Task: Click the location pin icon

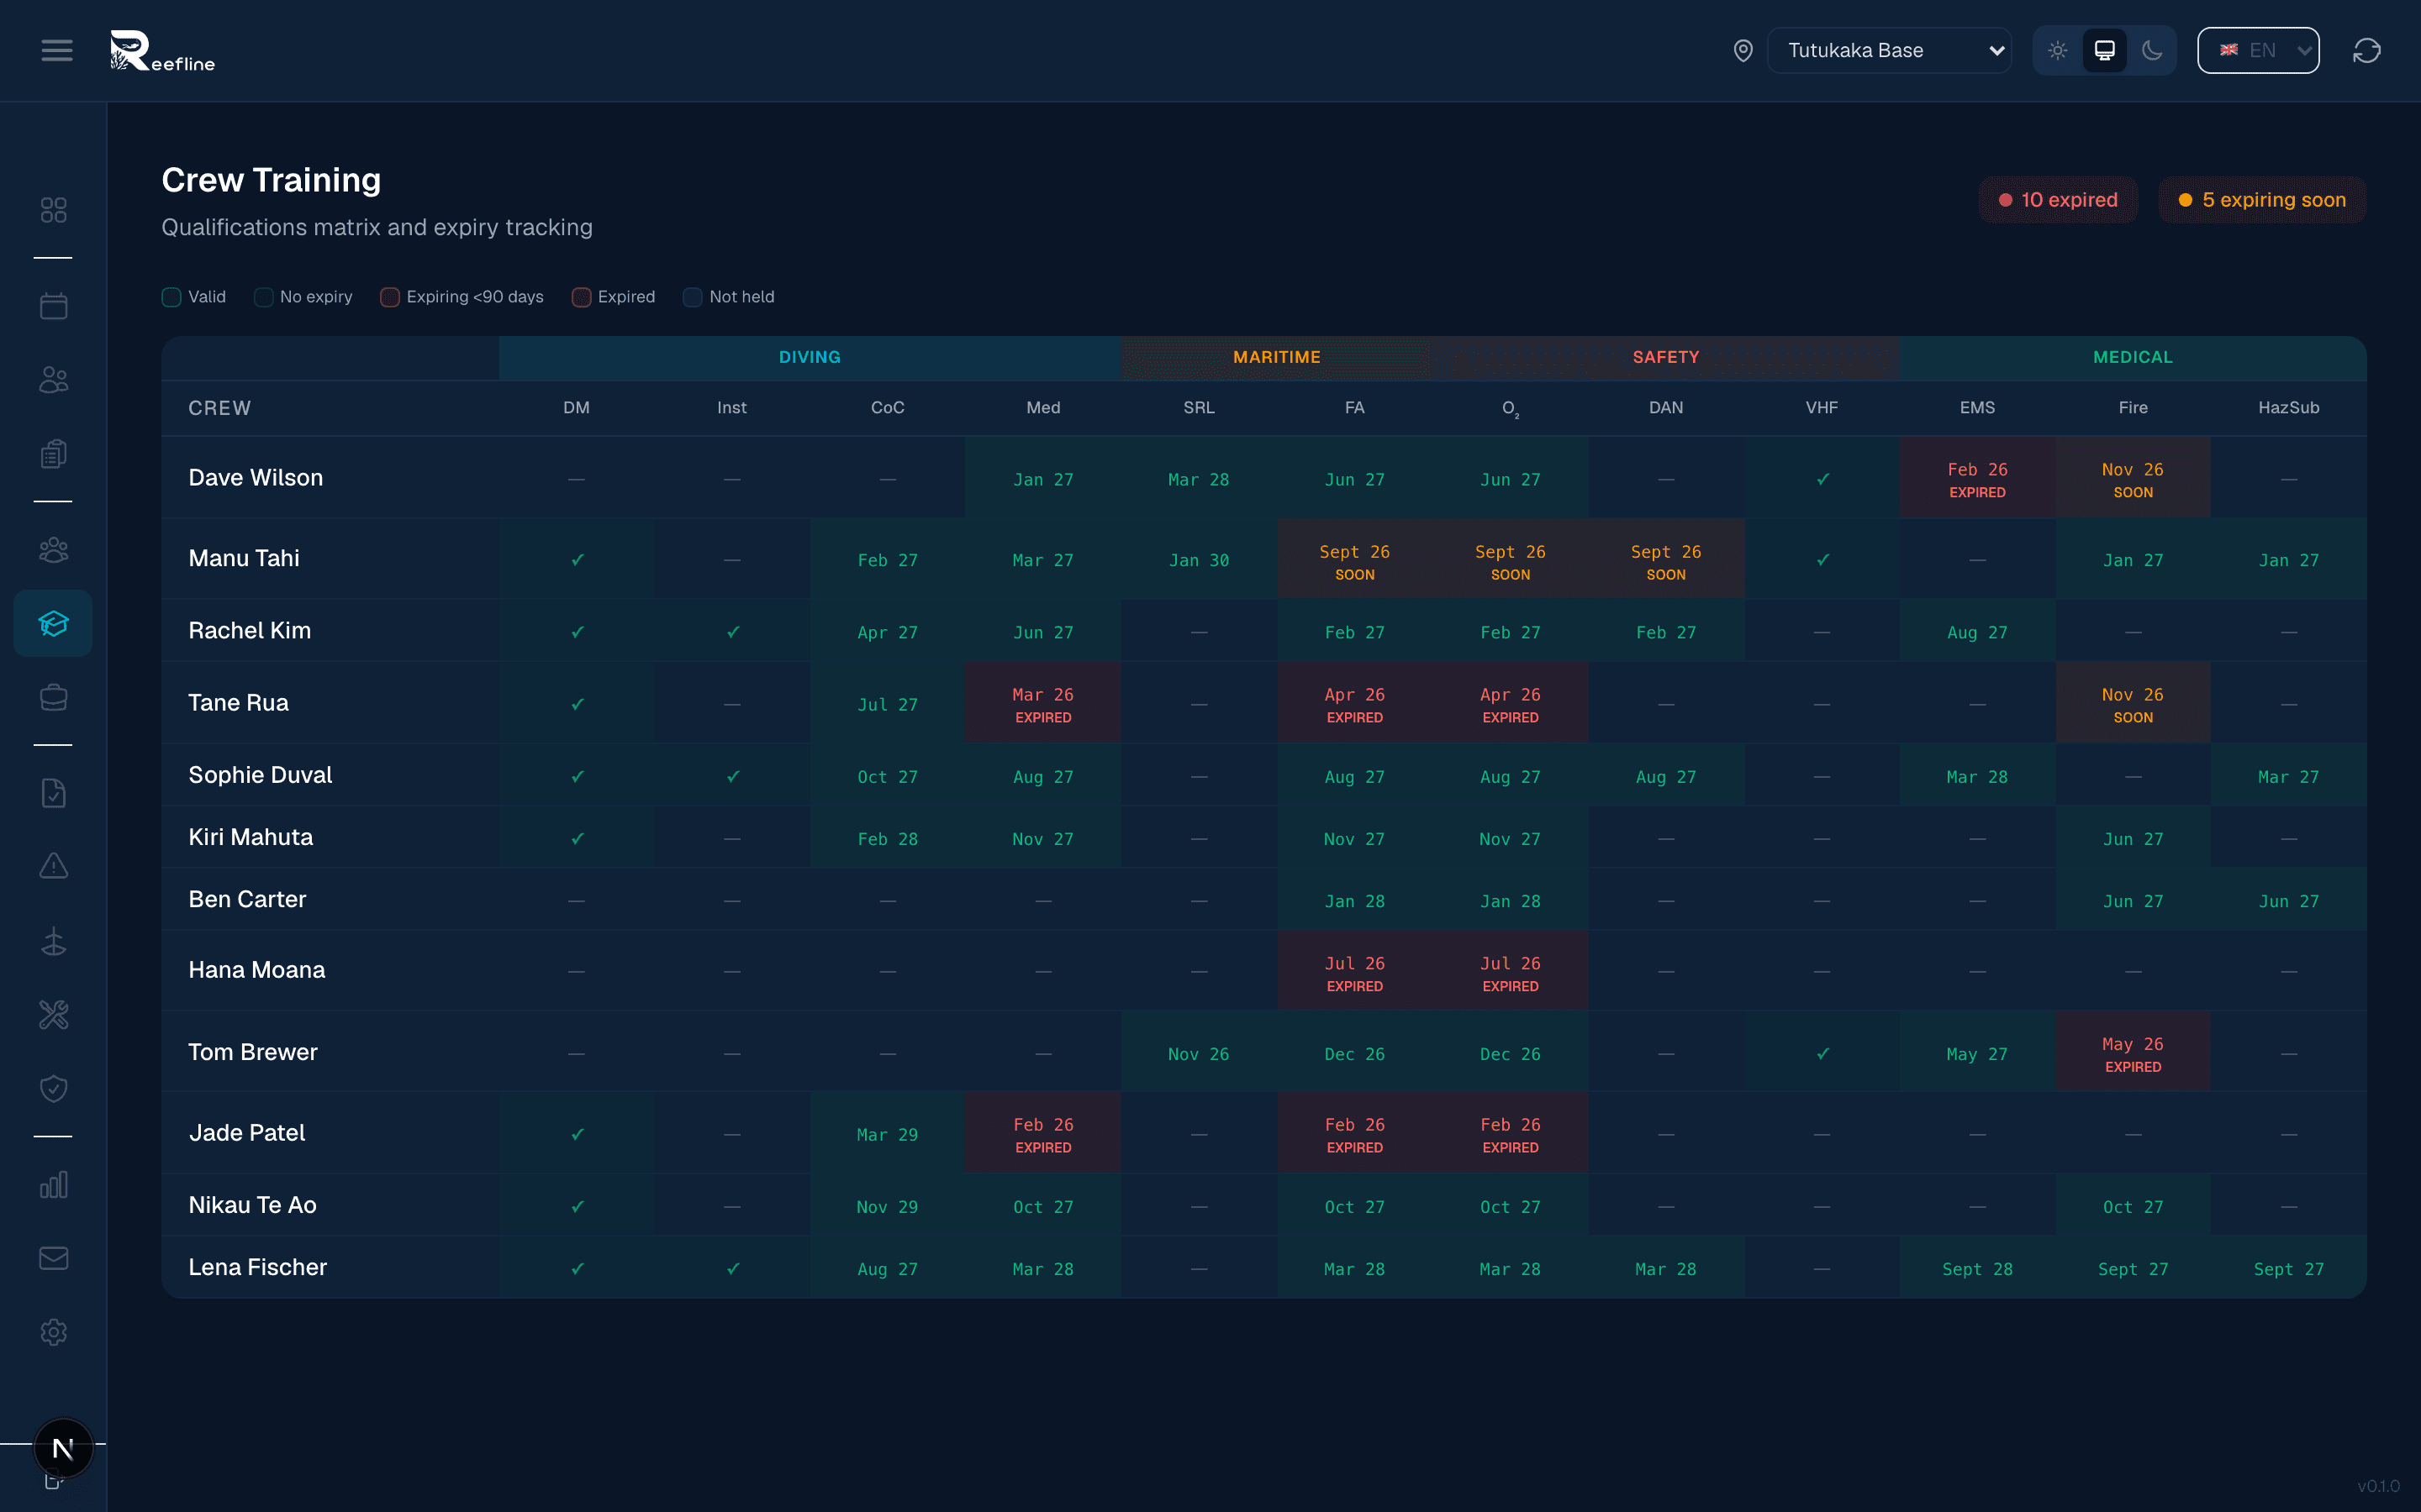Action: (1743, 51)
